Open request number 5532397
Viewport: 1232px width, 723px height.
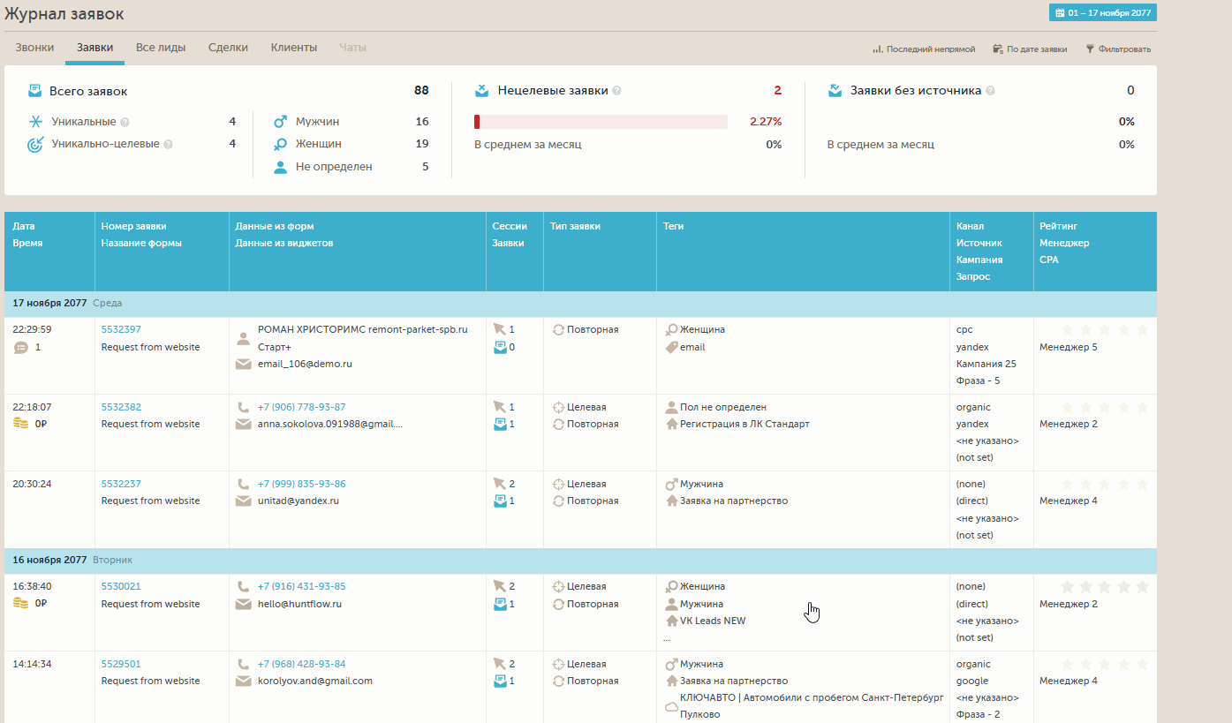point(121,329)
